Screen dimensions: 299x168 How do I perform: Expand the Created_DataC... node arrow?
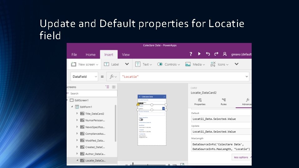point(77,147)
